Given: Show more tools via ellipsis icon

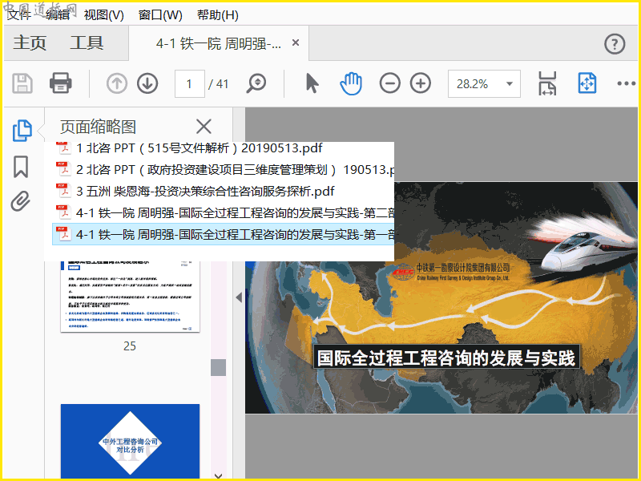Looking at the screenshot, I should point(626,84).
